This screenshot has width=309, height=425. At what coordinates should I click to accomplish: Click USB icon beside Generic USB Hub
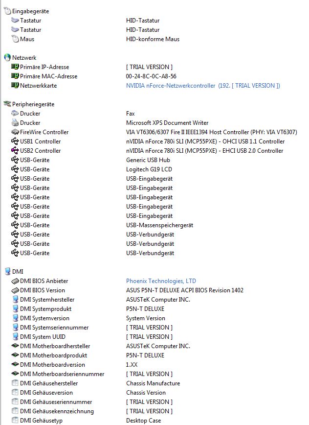[15, 160]
